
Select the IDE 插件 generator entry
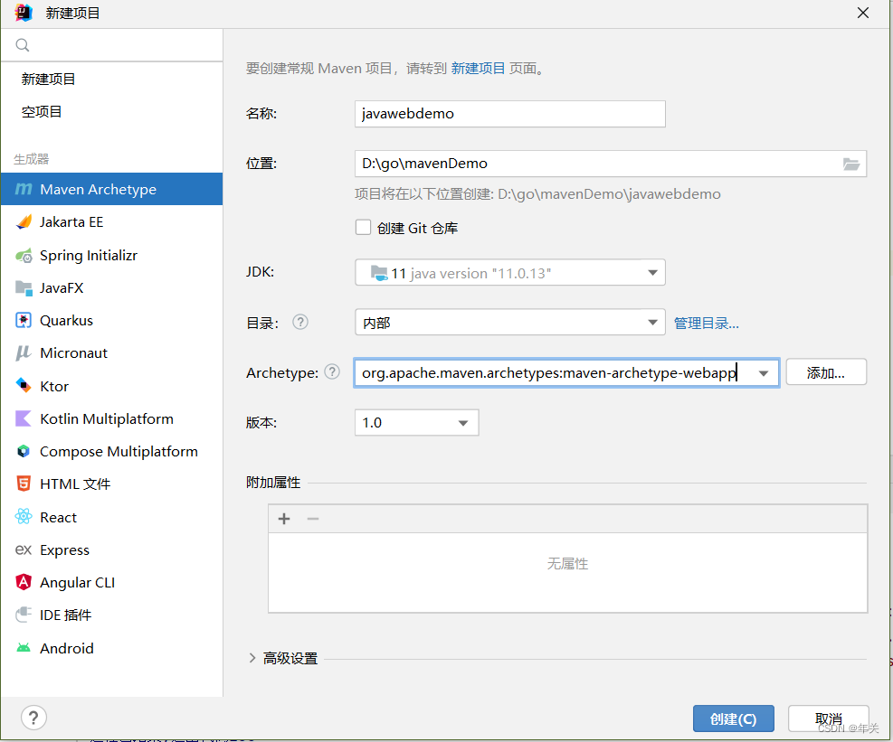coord(111,615)
